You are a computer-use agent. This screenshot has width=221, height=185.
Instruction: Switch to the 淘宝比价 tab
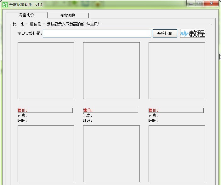(x=26, y=15)
